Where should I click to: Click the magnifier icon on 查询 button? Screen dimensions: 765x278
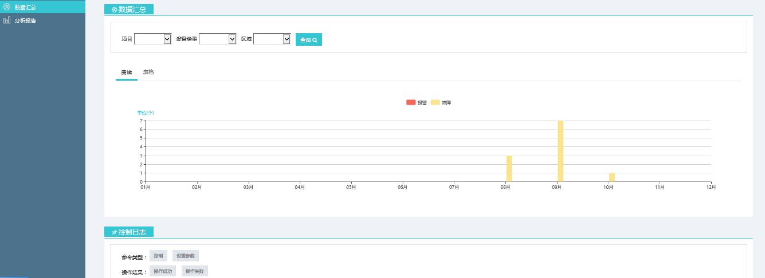coord(315,40)
